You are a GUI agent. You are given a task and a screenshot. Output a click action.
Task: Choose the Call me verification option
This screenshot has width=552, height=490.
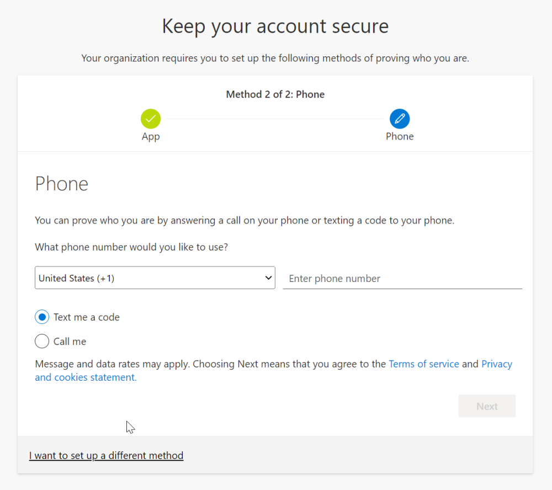[x=42, y=341]
